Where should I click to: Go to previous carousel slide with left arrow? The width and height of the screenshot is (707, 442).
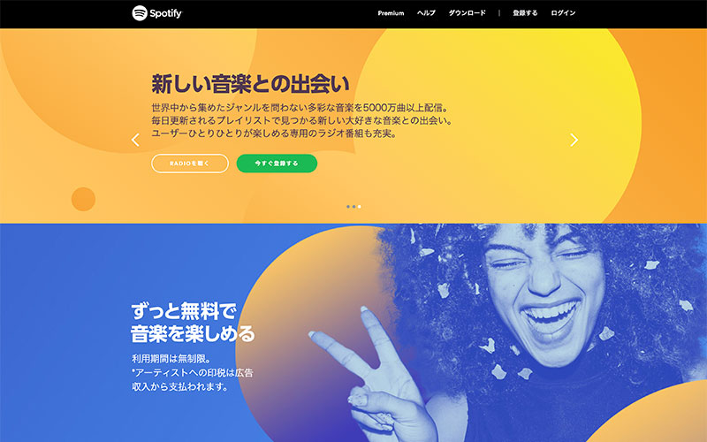coord(135,140)
